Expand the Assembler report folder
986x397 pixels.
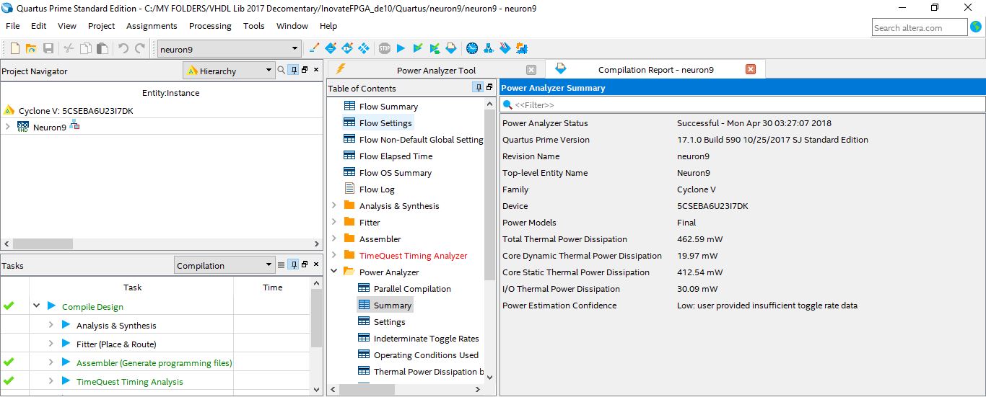(333, 238)
